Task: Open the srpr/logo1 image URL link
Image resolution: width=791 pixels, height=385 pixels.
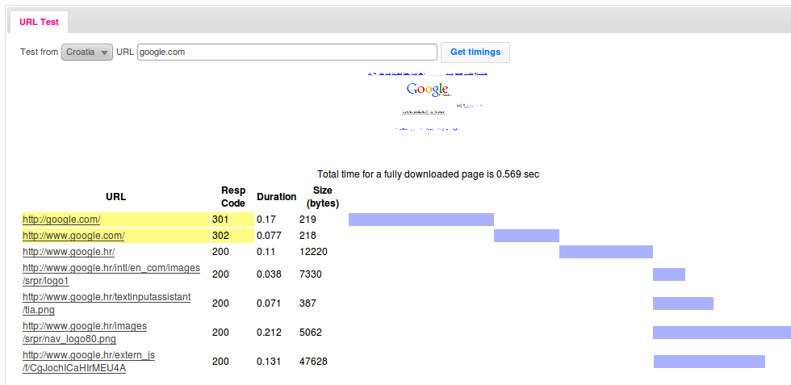Action: coord(111,274)
